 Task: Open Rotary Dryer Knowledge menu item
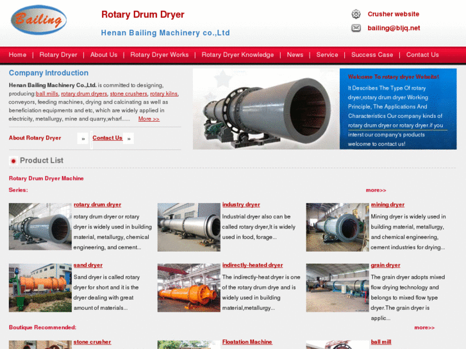(237, 54)
